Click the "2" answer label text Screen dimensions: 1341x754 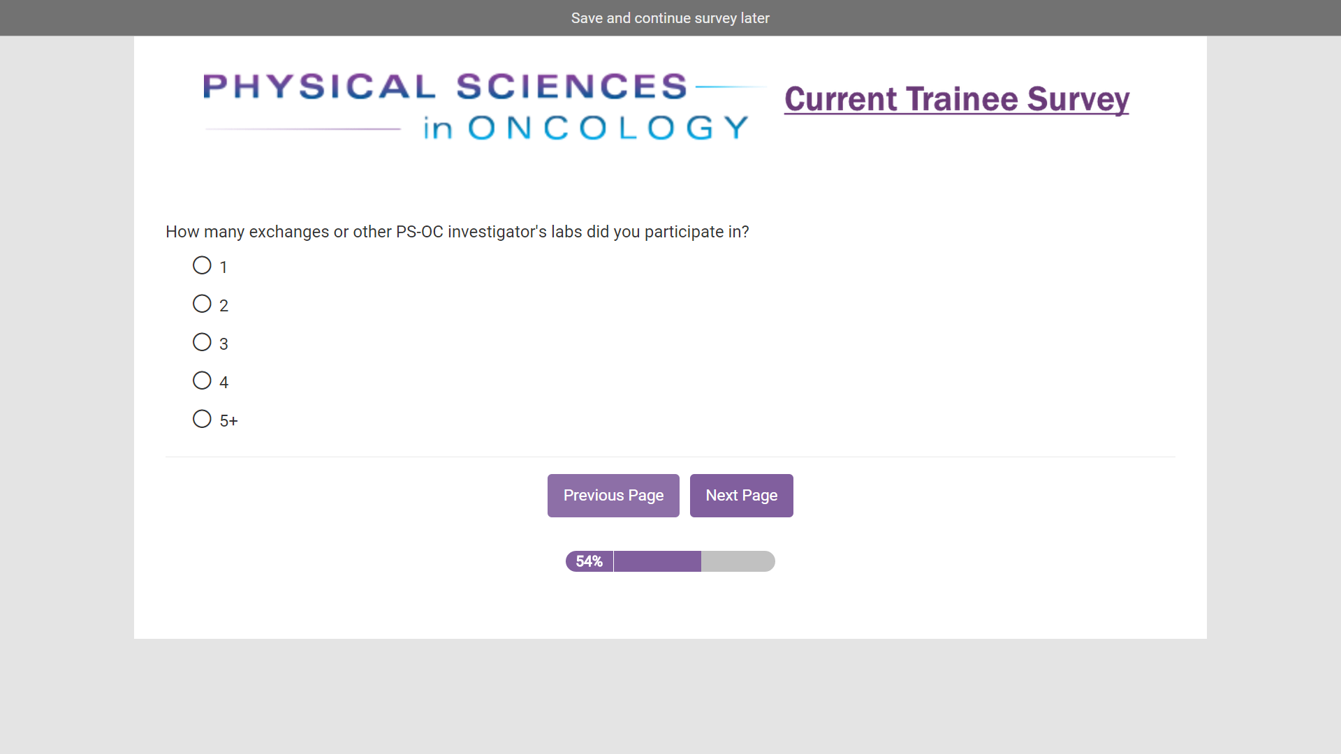tap(223, 306)
